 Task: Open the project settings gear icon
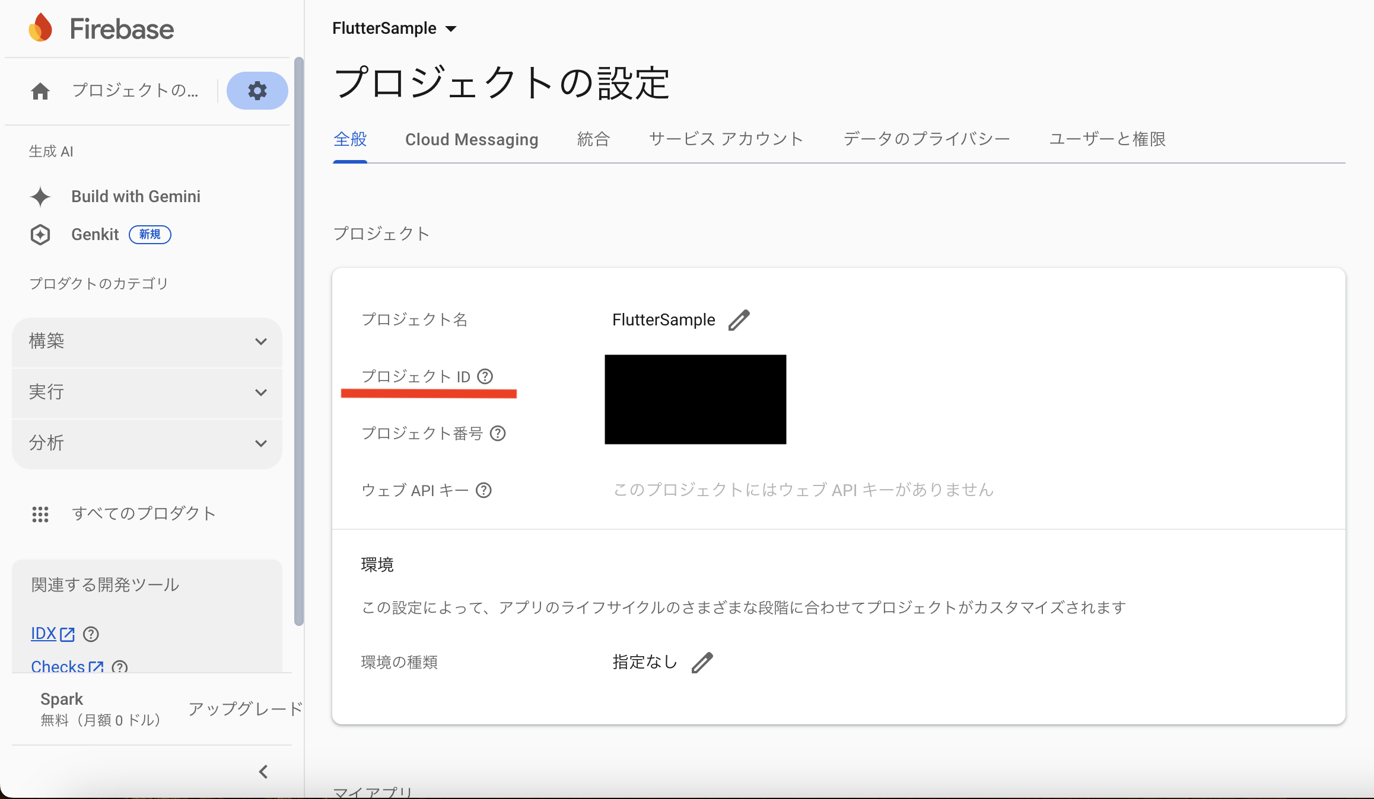click(x=257, y=91)
